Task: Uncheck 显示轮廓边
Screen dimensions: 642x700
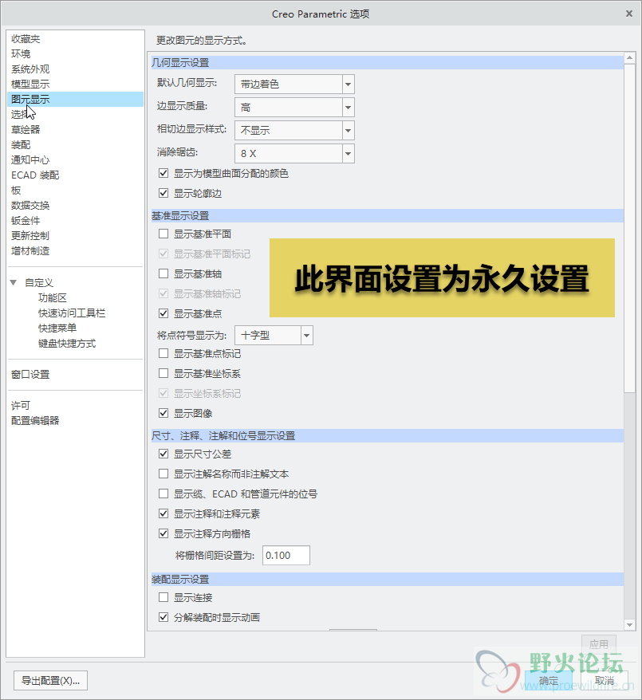Action: click(x=163, y=193)
